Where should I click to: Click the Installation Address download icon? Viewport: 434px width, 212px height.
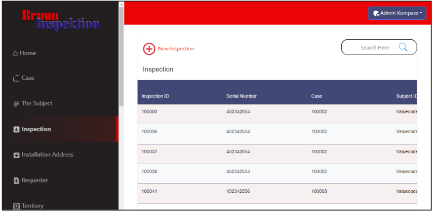[x=17, y=155]
